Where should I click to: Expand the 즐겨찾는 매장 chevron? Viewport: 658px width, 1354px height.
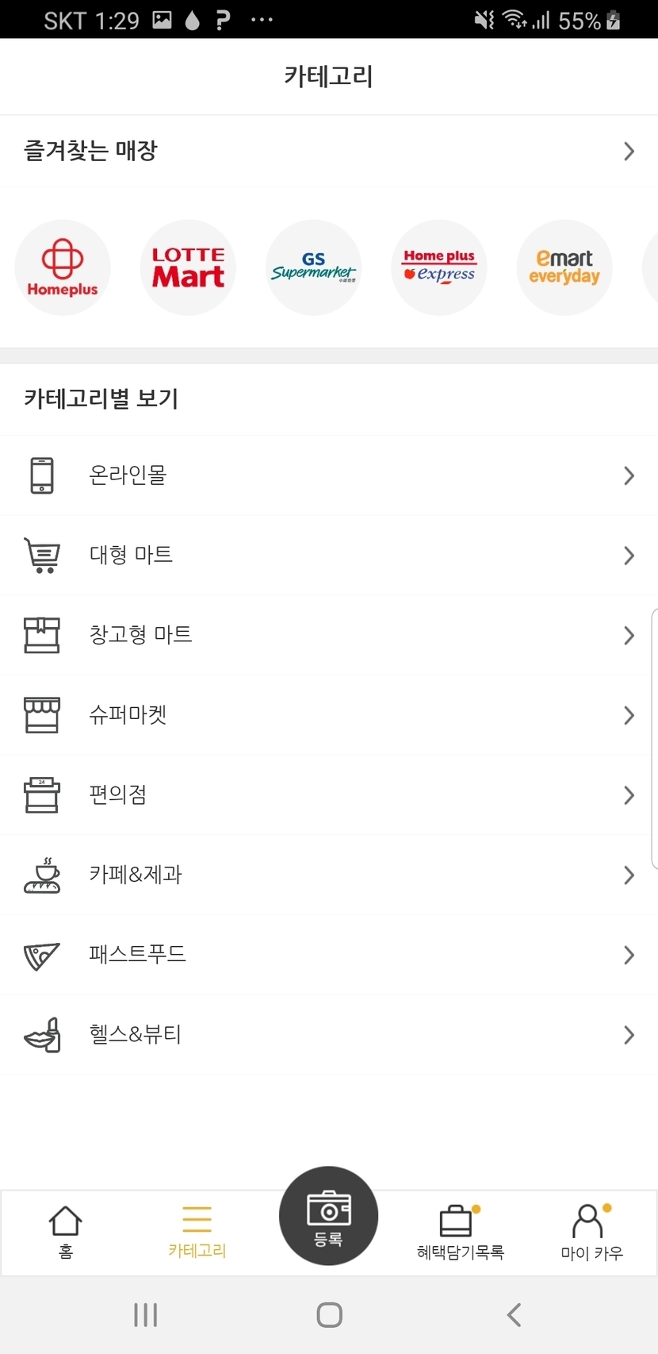point(629,151)
